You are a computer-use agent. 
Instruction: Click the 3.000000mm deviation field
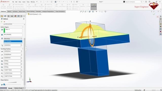pos(12,45)
